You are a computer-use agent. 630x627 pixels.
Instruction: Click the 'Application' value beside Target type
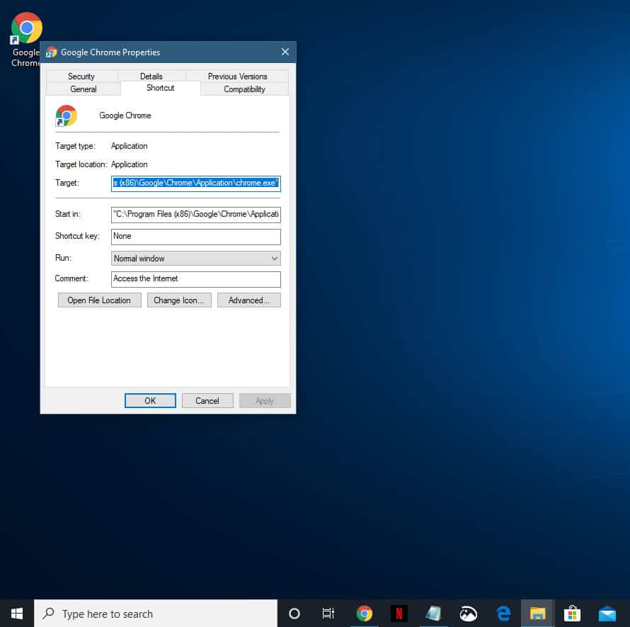pos(130,146)
